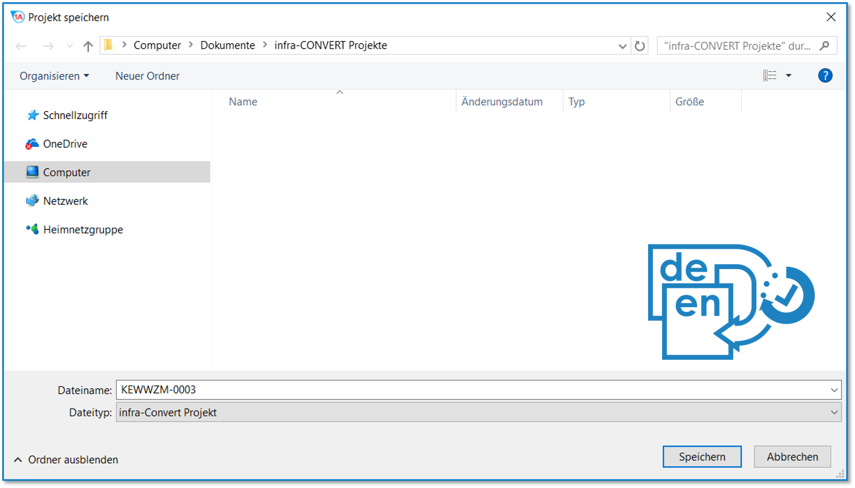Open the view layout options icon
Viewport: 855px width, 488px height.
pos(770,76)
